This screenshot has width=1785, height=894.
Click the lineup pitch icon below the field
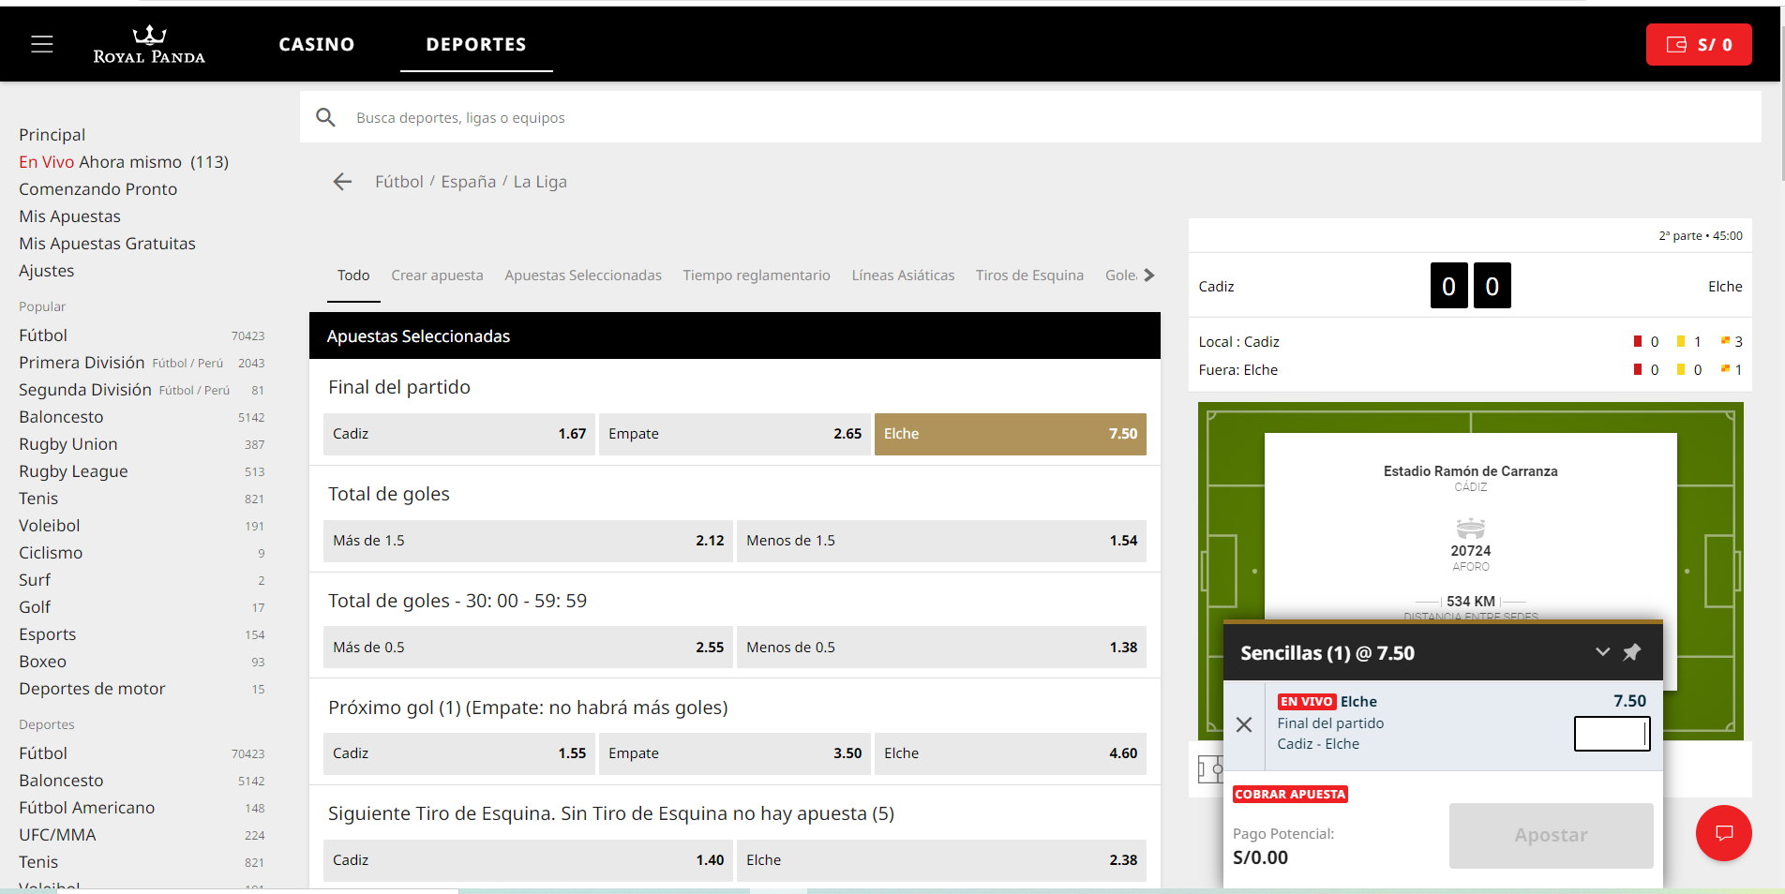pyautogui.click(x=1210, y=770)
